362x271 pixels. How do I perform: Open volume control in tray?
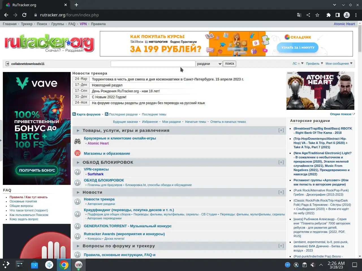[313, 265]
